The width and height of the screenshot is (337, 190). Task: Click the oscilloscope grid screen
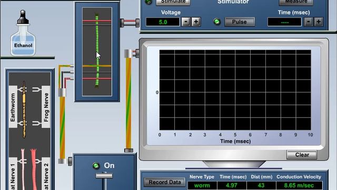tap(235, 90)
